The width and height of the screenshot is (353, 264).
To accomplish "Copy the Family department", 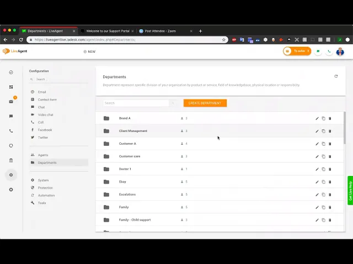I will [324, 207].
